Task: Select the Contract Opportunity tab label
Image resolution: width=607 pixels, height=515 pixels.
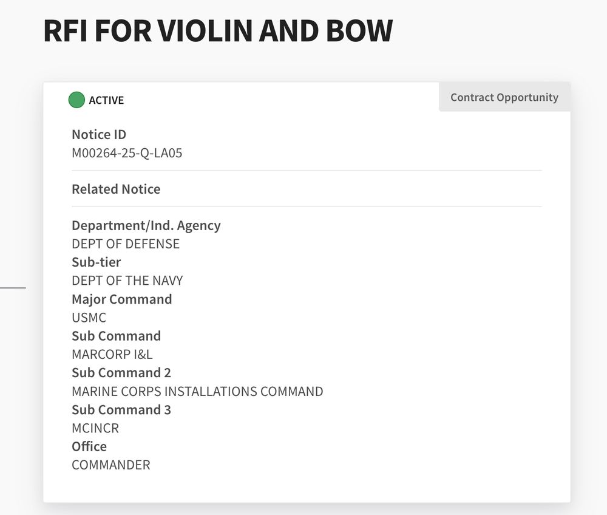Action: point(504,97)
